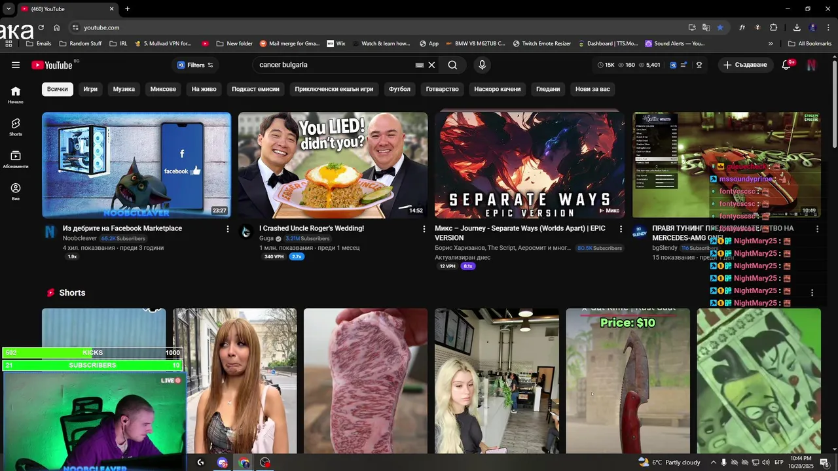
Task: Open the Separate Ways Epic Version thumbnail
Action: (x=529, y=165)
